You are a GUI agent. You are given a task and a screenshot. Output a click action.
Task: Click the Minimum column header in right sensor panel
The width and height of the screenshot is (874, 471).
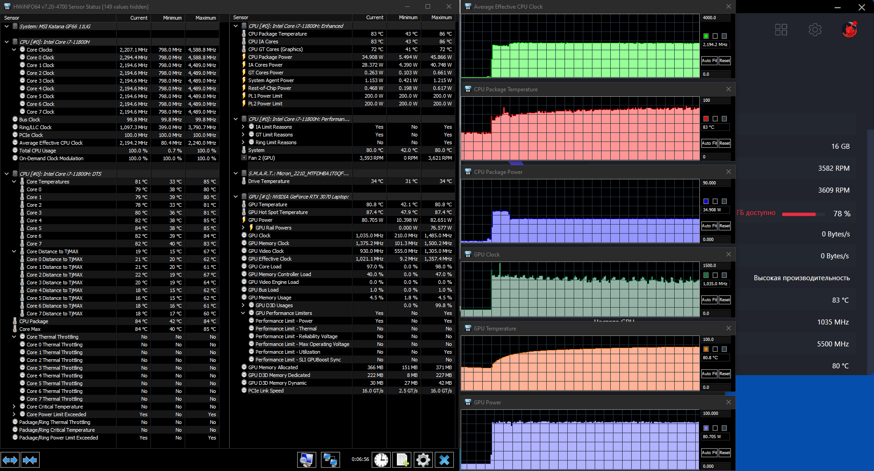click(403, 18)
